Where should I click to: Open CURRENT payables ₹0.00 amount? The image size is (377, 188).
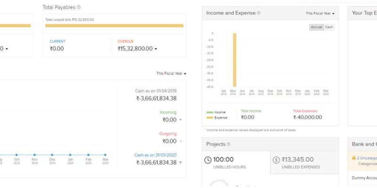[x=57, y=49]
